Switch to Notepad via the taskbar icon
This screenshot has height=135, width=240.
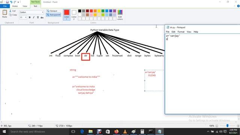pos(159,132)
